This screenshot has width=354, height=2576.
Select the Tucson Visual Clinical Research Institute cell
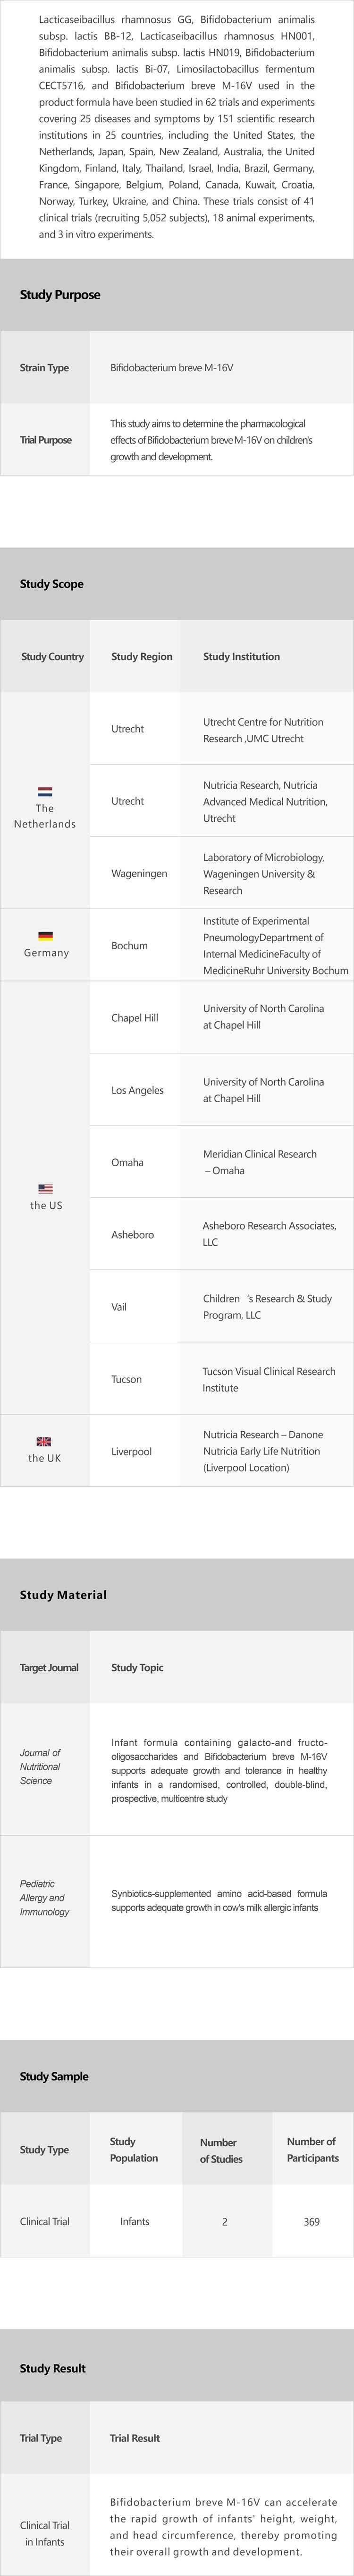point(268,1379)
